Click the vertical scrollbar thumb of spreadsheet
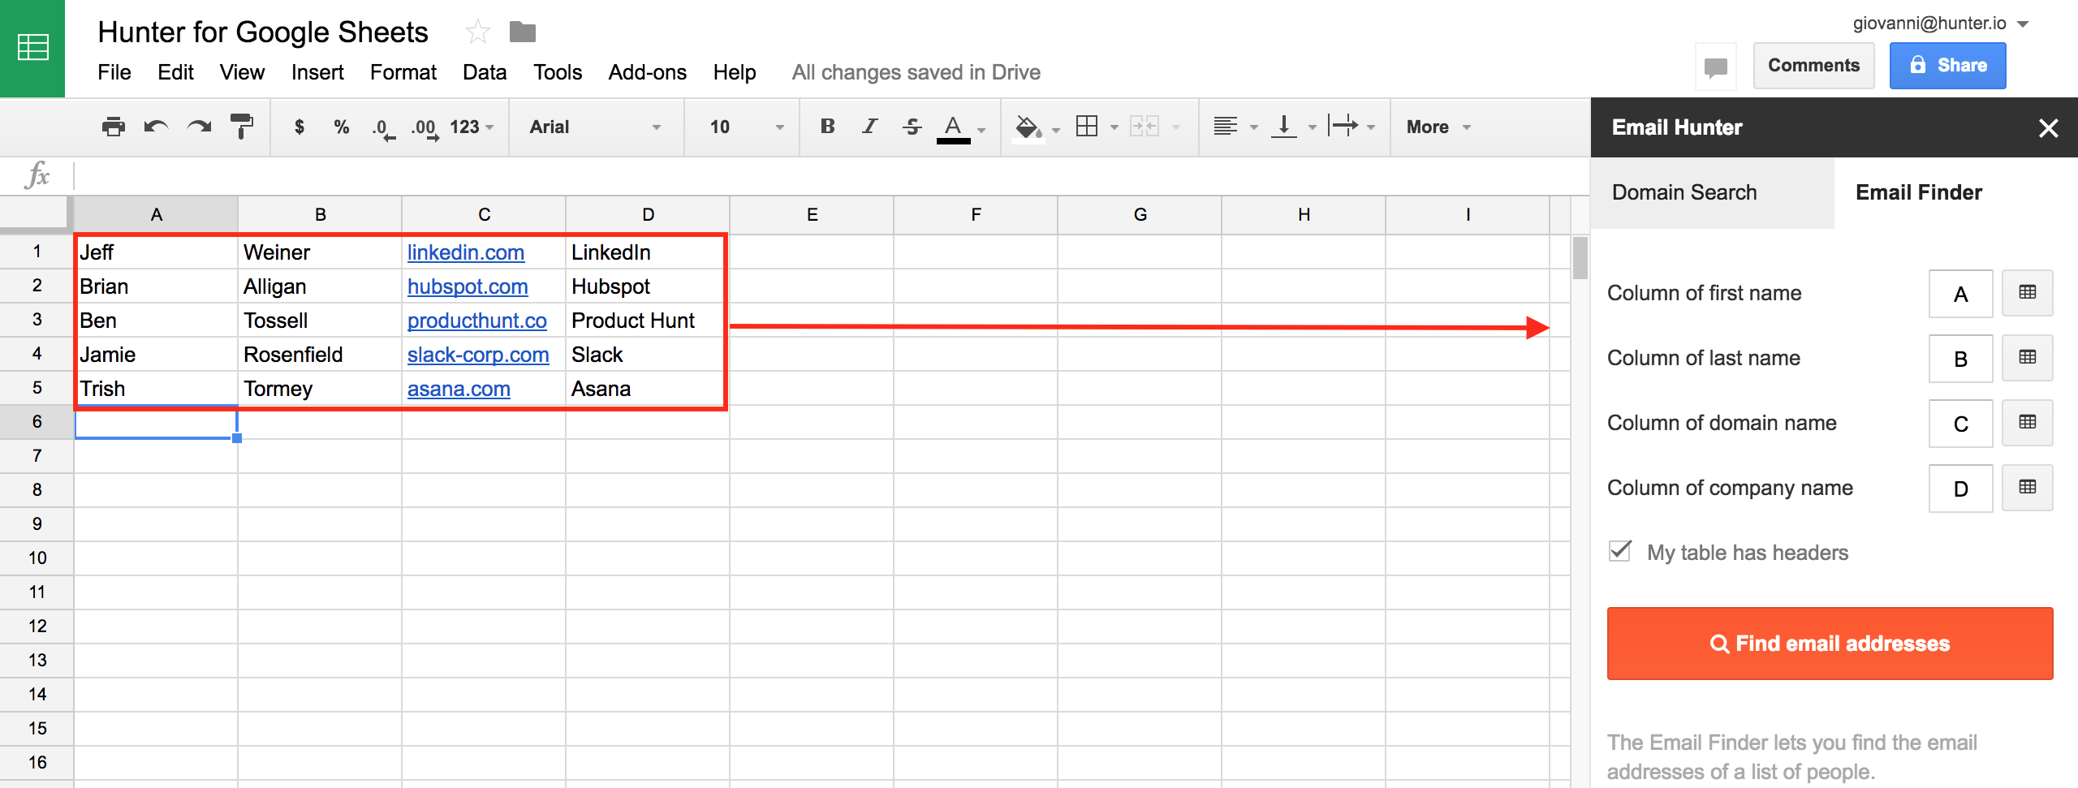The image size is (2078, 788). (1580, 257)
